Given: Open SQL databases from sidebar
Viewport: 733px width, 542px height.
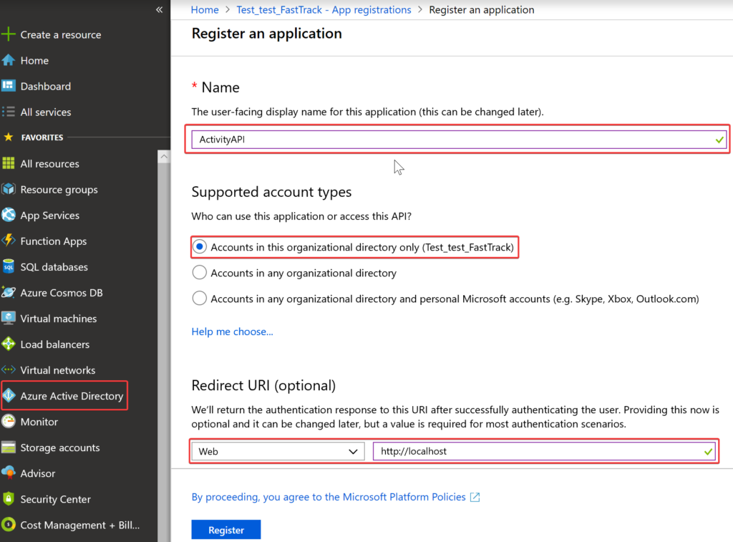Looking at the screenshot, I should point(54,266).
